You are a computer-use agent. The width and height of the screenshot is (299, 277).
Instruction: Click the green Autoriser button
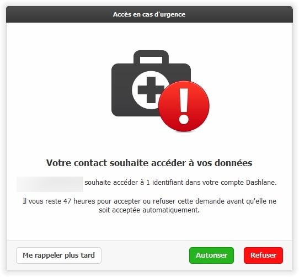point(211,255)
